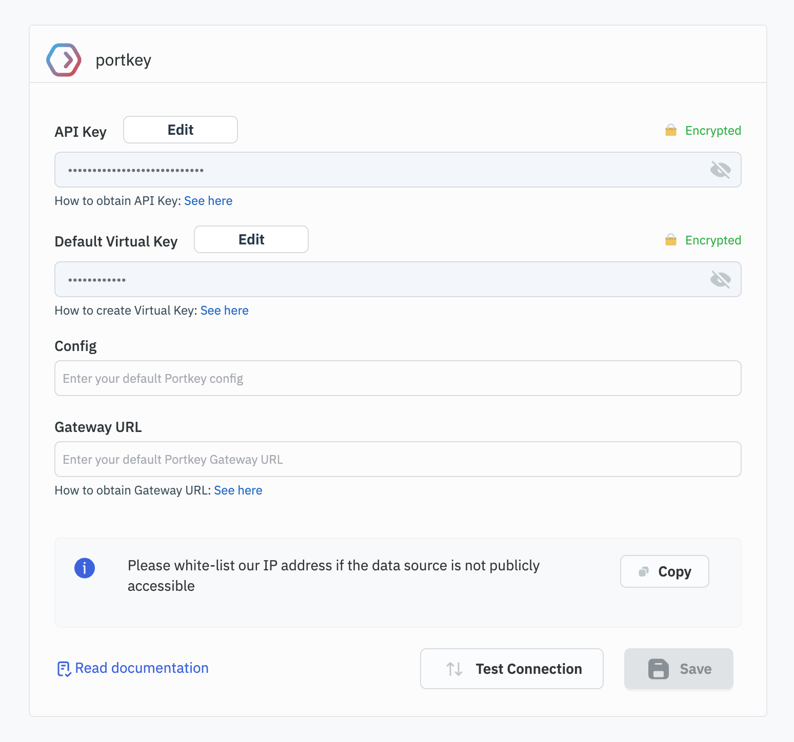Copy the IP address to whitelist

[665, 571]
